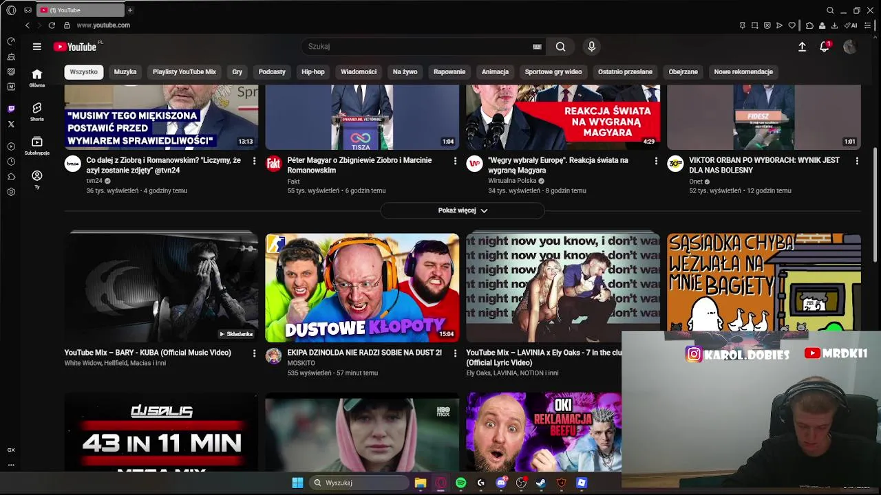Open the YouTube notifications bell
881x495 pixels.
pos(824,47)
